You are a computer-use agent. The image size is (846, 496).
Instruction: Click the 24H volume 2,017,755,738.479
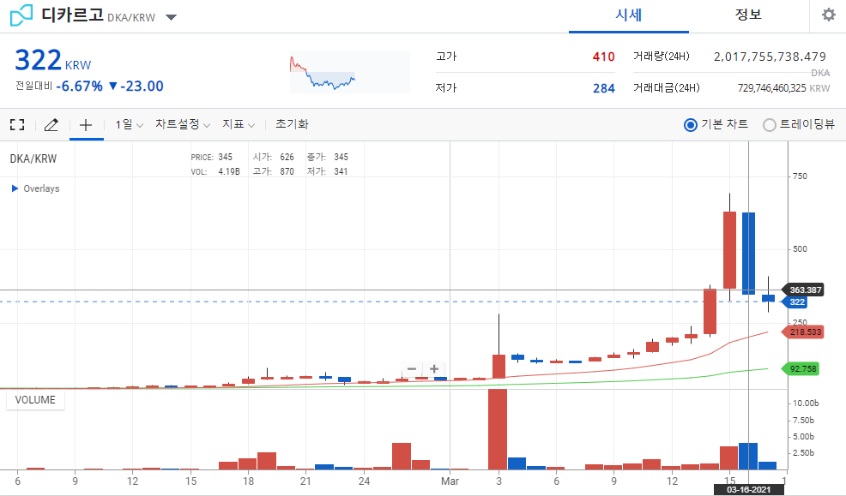coord(770,57)
